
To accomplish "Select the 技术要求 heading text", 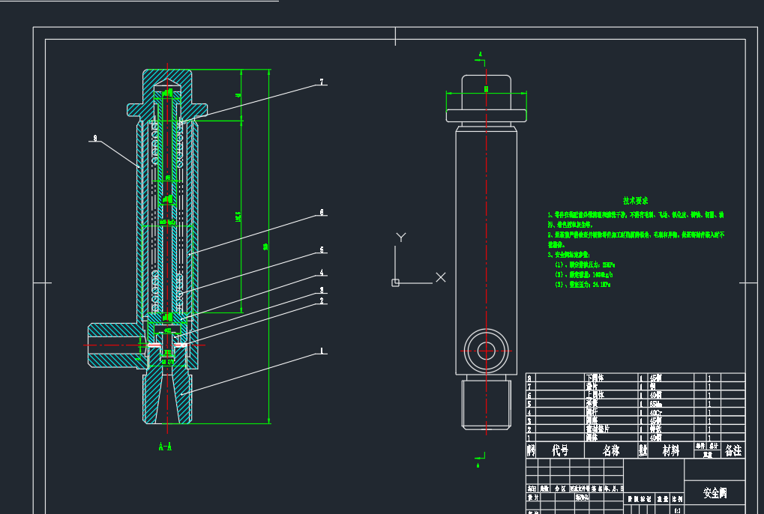I will (635, 201).
